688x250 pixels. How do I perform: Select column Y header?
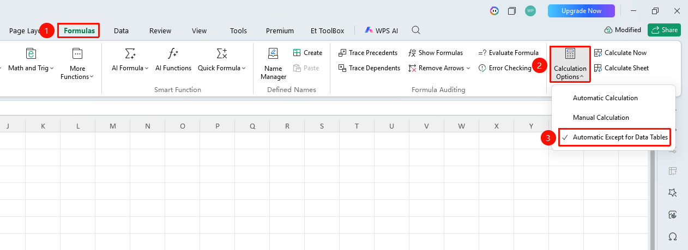[x=532, y=126]
